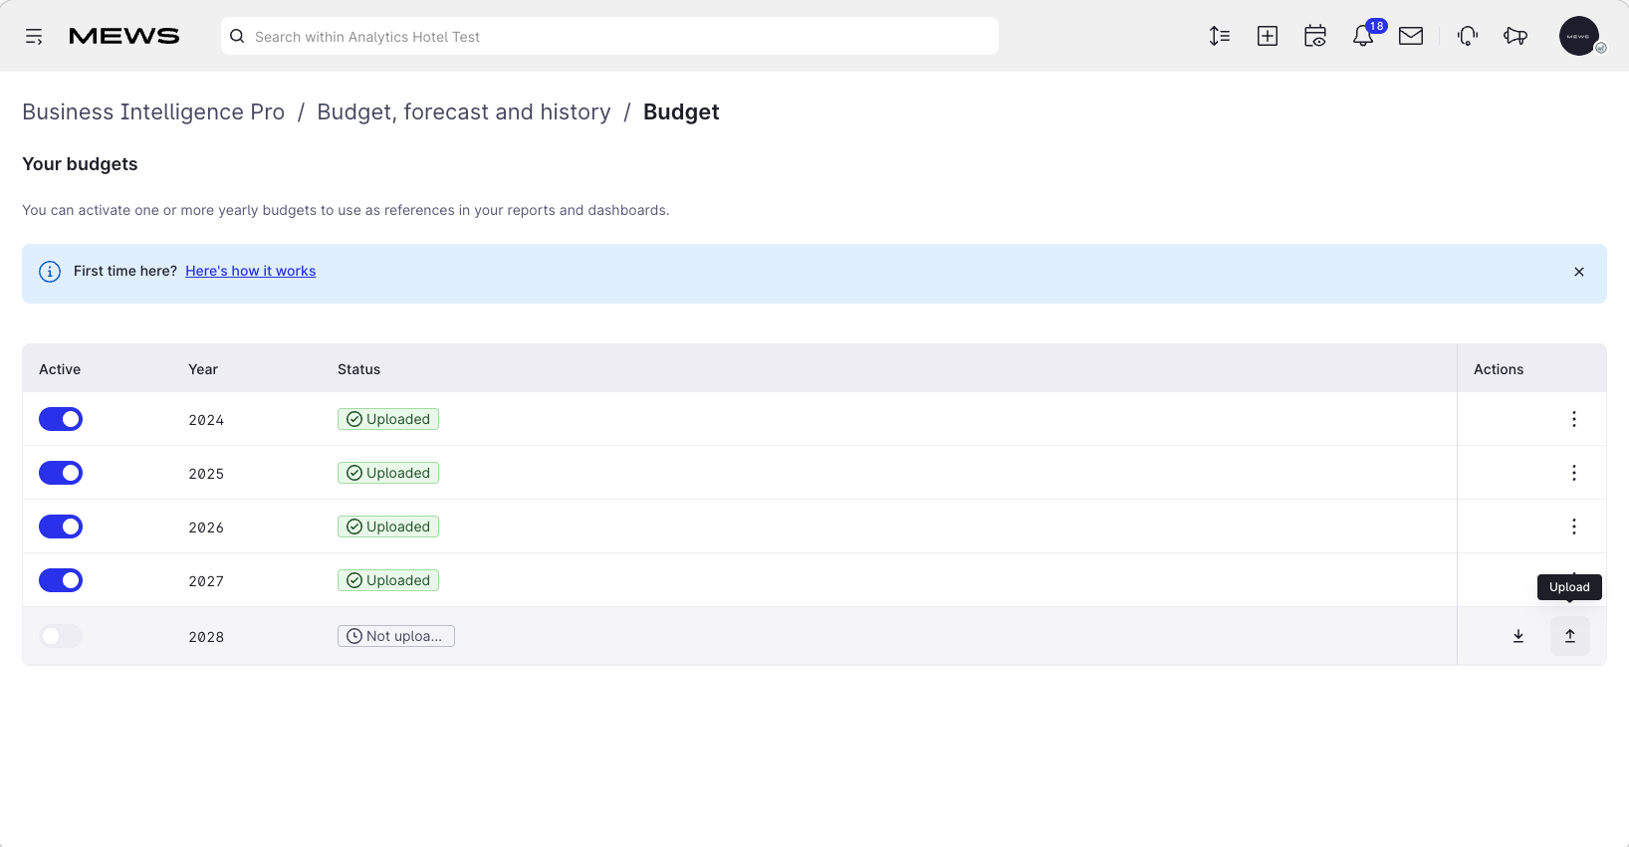Click the 2024 year cell

coord(206,420)
